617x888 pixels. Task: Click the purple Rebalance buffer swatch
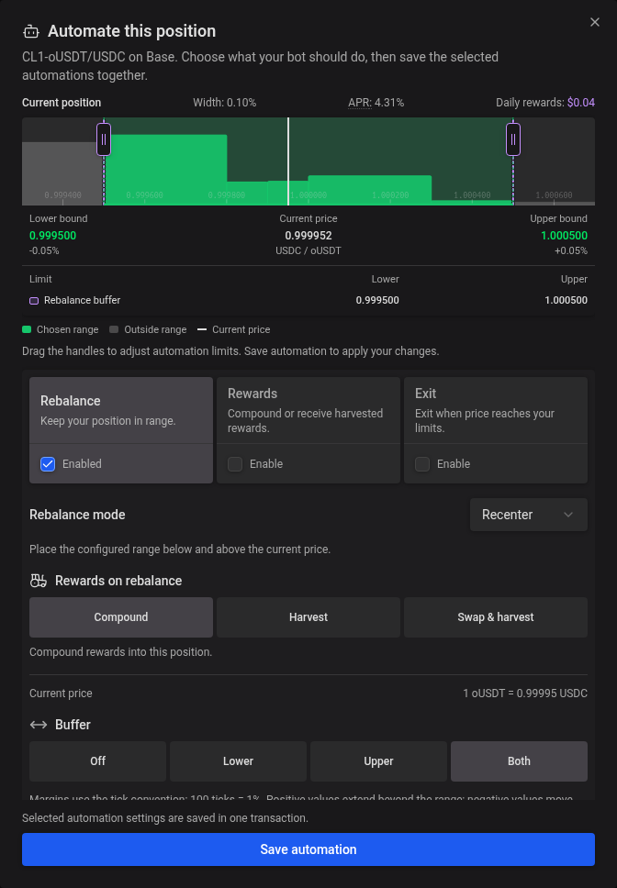34,301
